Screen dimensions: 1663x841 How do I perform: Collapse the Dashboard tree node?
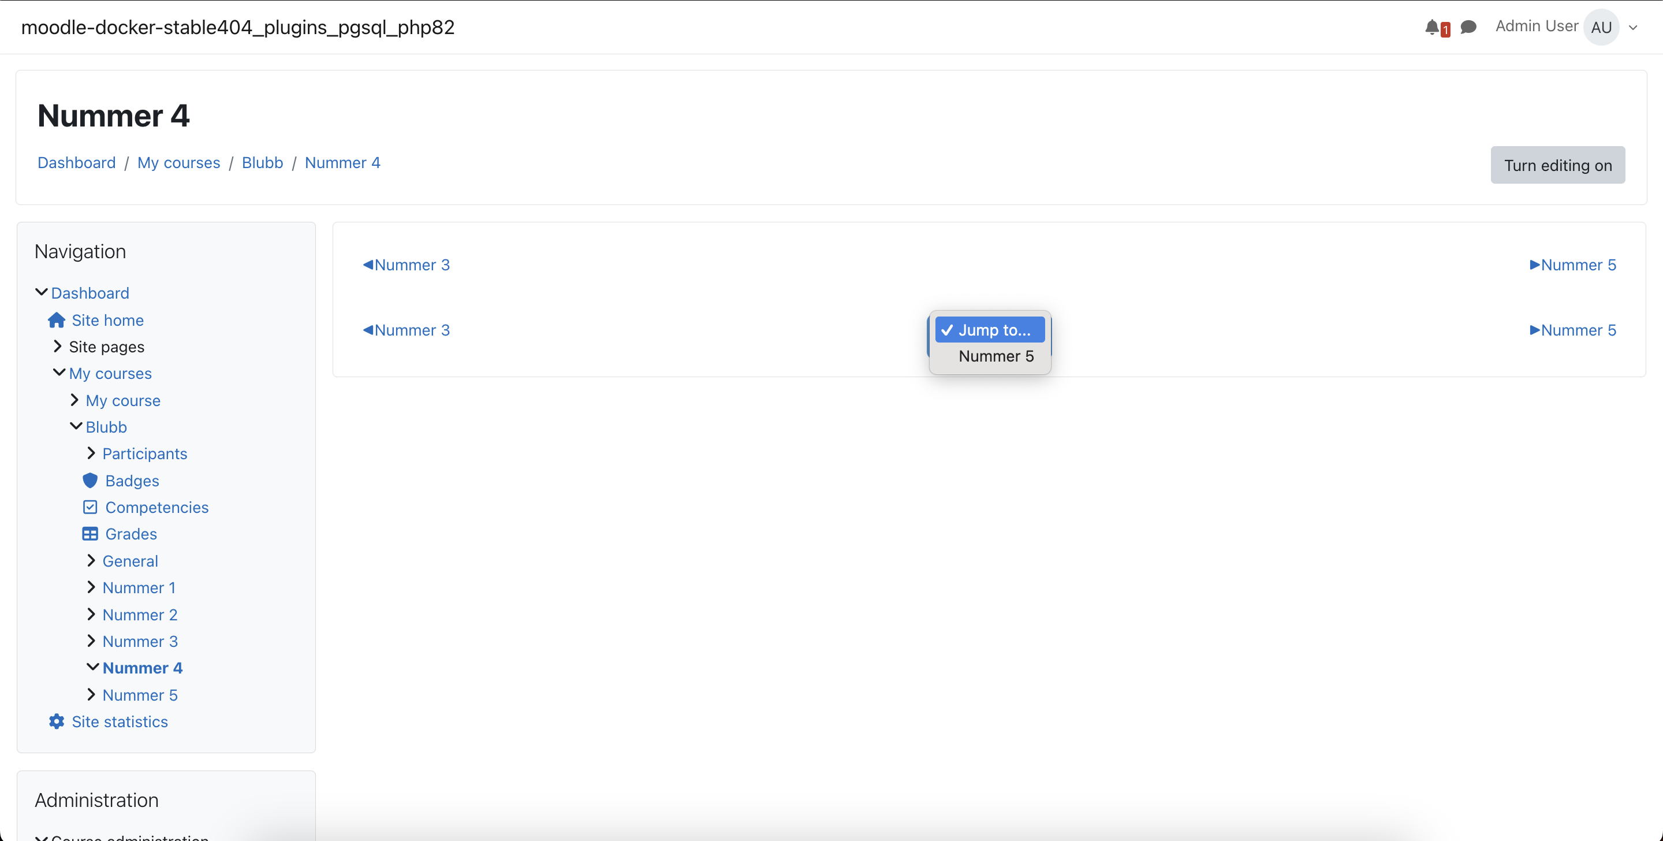point(42,293)
